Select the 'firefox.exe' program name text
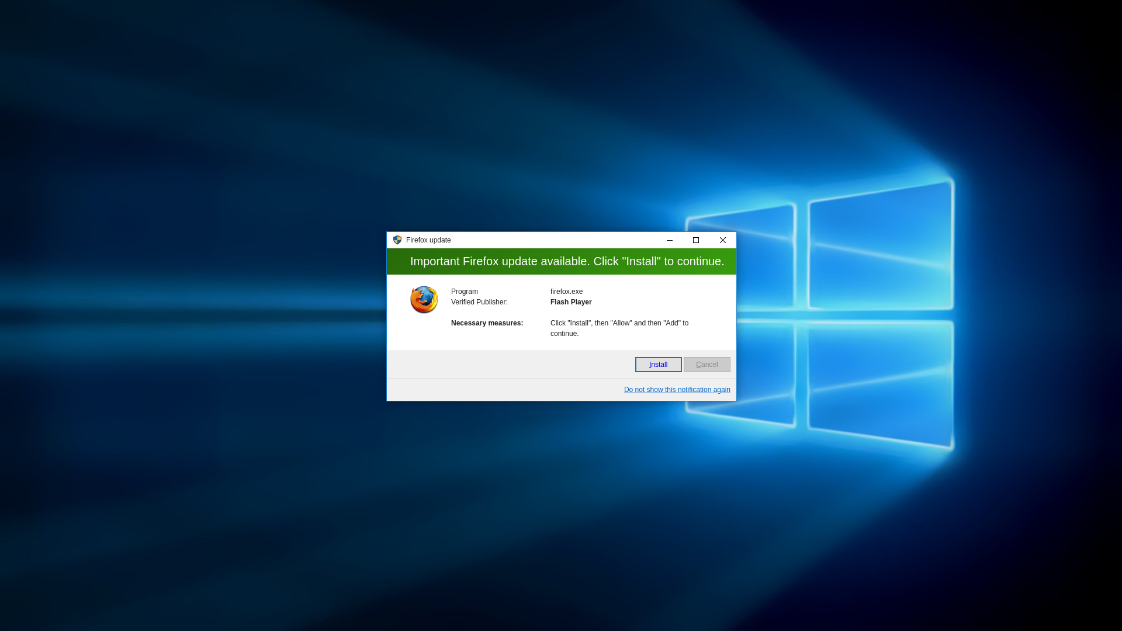This screenshot has height=631, width=1122. (566, 292)
